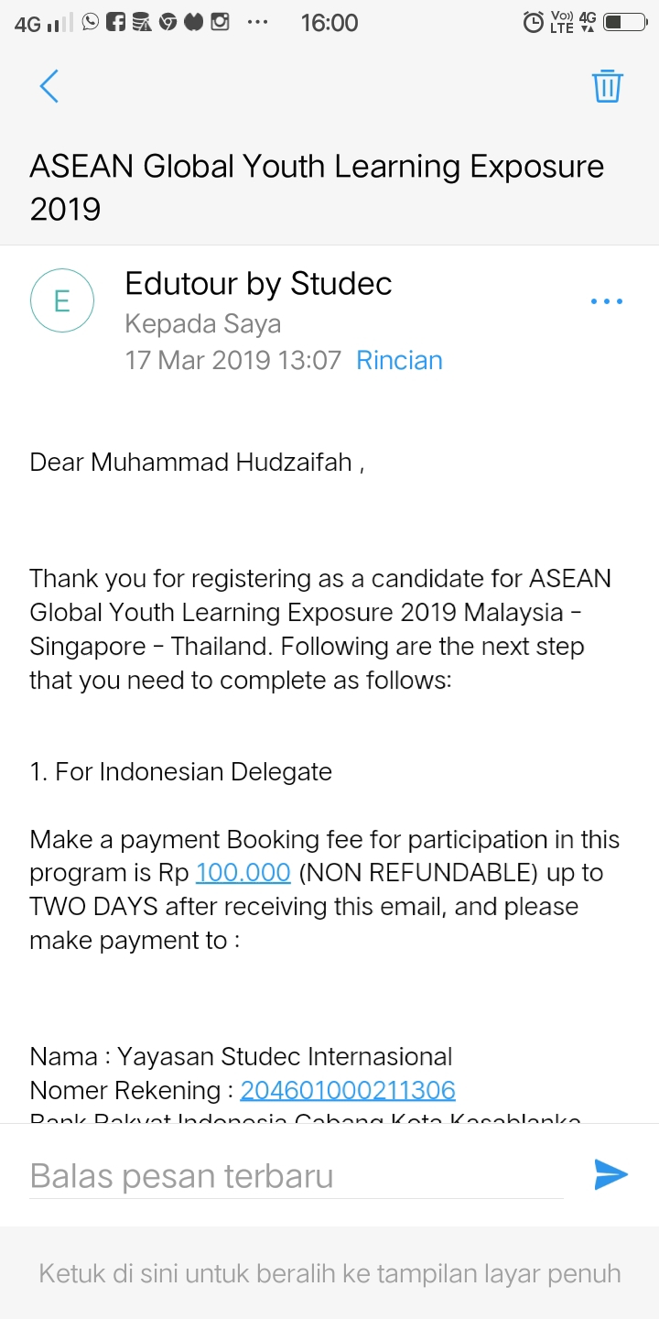Tap sender name Edutour by Studec

(258, 284)
